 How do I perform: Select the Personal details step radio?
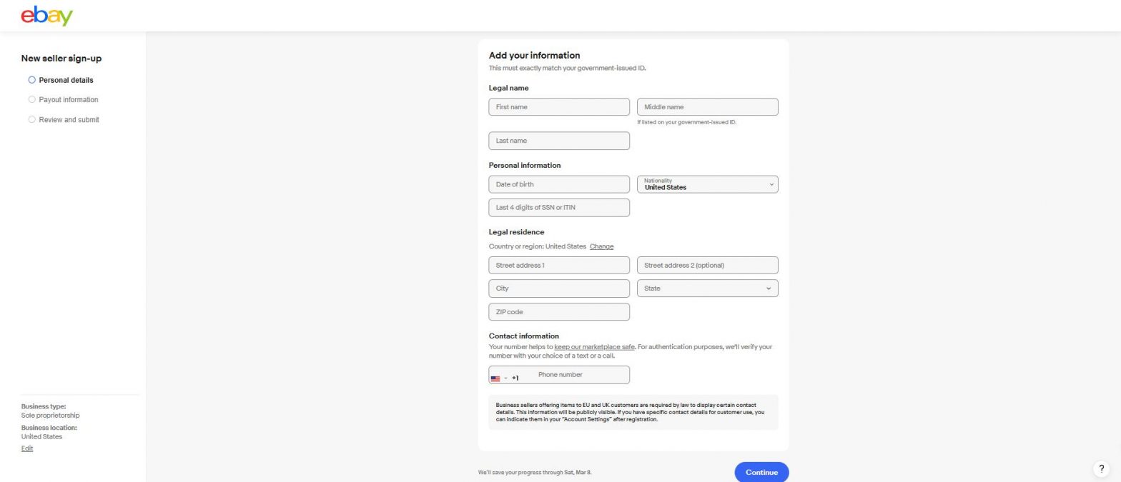tap(31, 80)
